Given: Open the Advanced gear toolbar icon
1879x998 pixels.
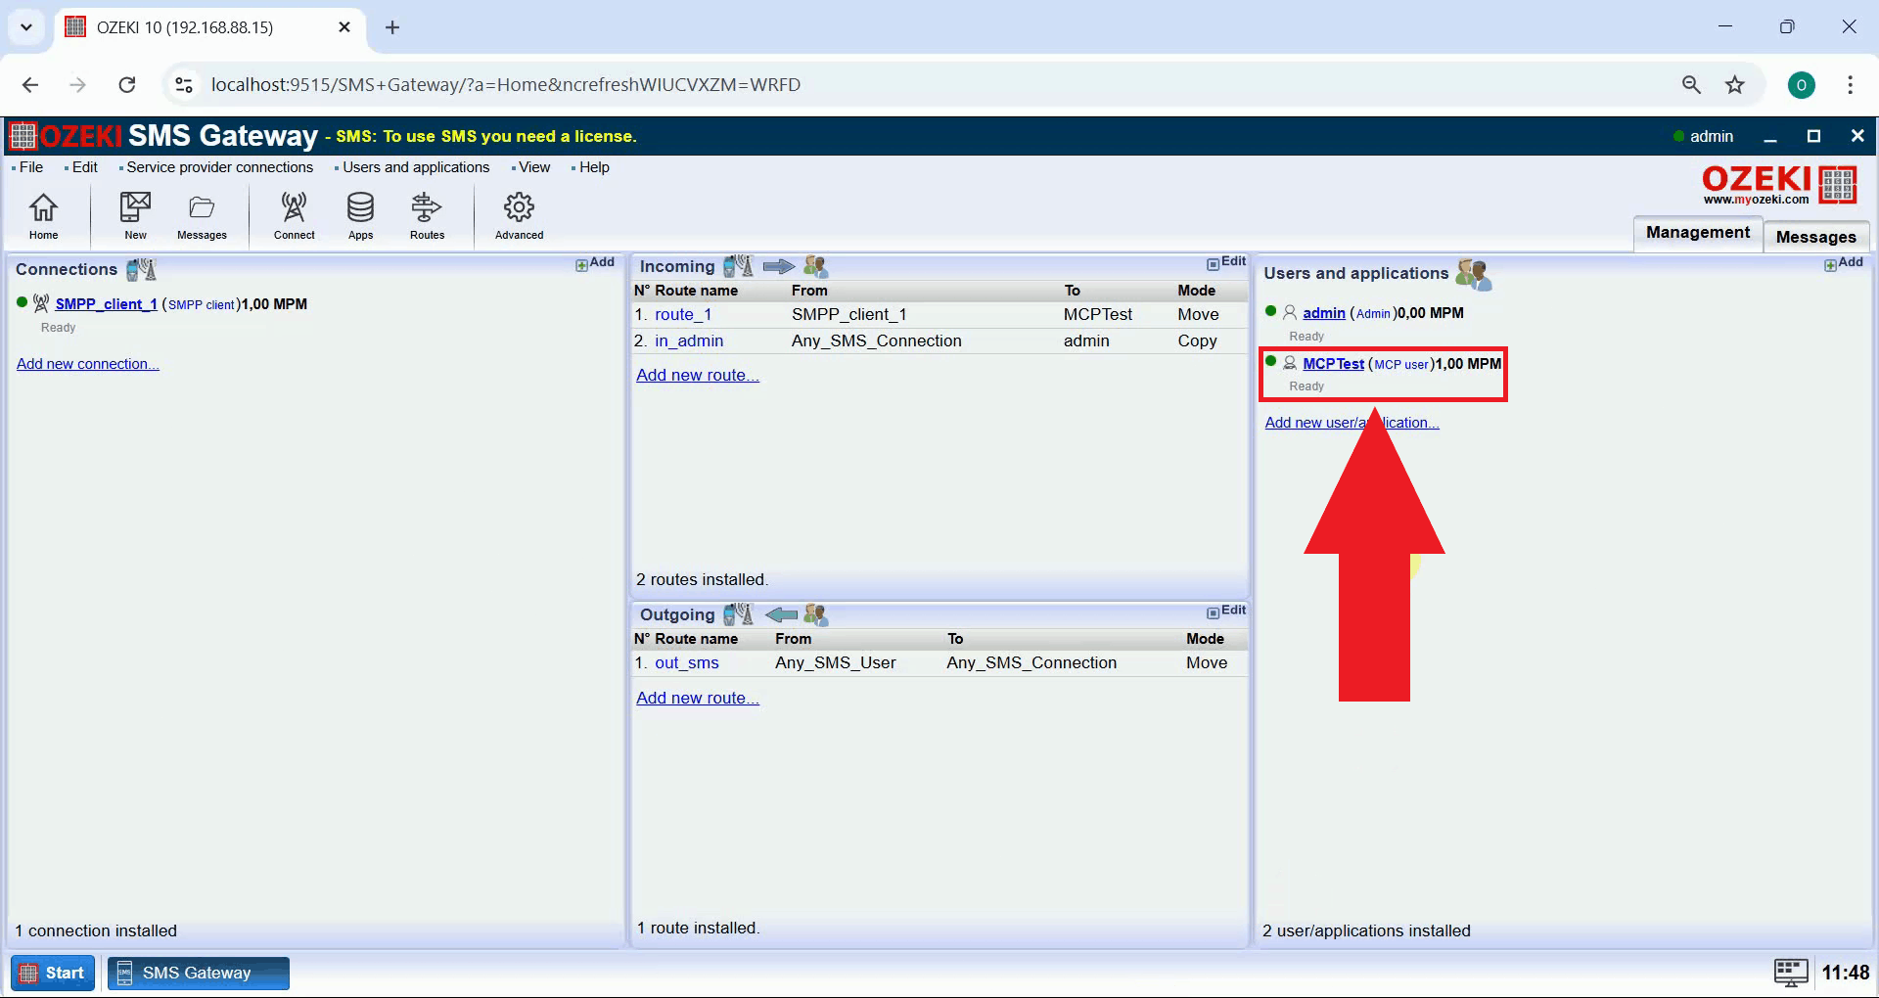Looking at the screenshot, I should [519, 215].
